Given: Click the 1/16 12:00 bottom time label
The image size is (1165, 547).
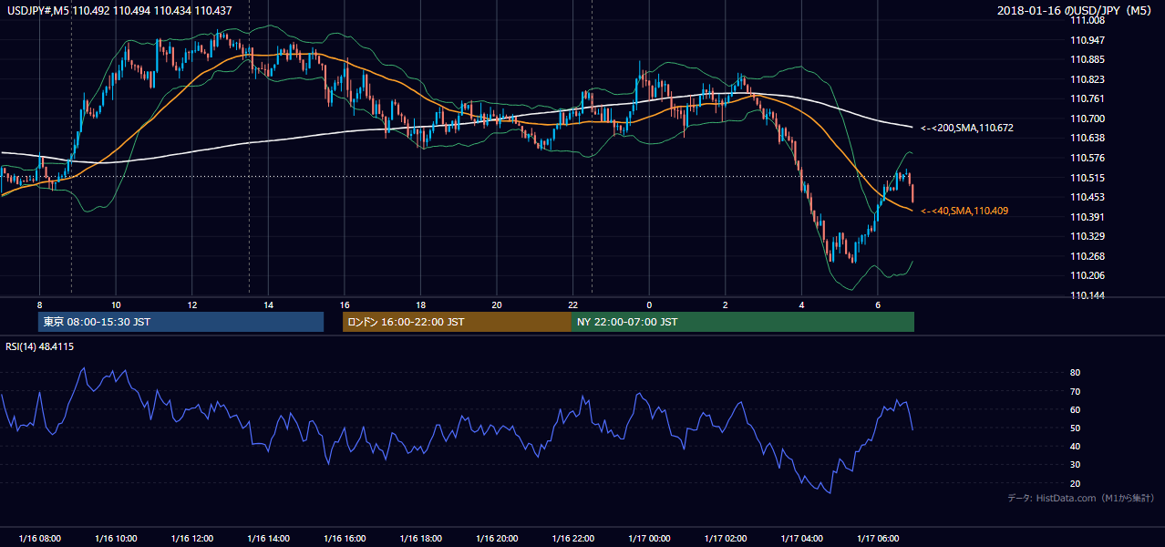Looking at the screenshot, I should [192, 539].
